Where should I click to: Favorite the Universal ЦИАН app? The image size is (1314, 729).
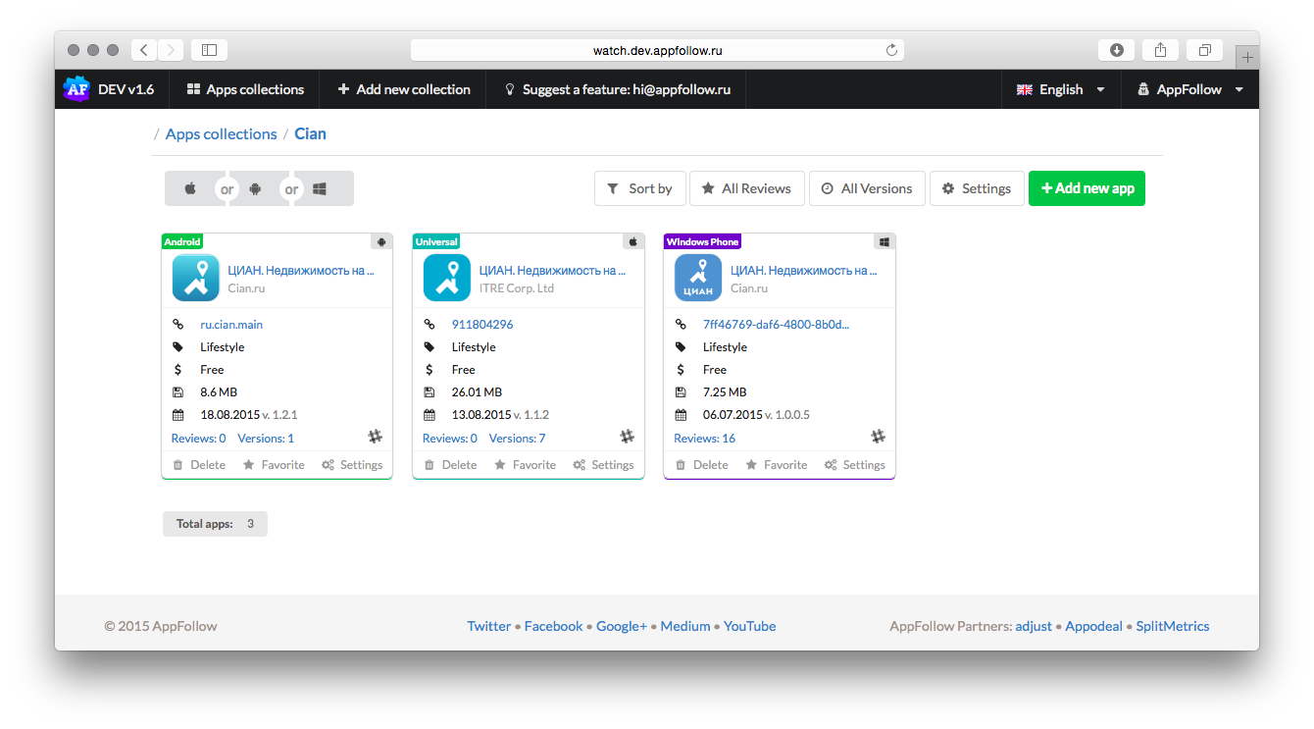pos(525,465)
